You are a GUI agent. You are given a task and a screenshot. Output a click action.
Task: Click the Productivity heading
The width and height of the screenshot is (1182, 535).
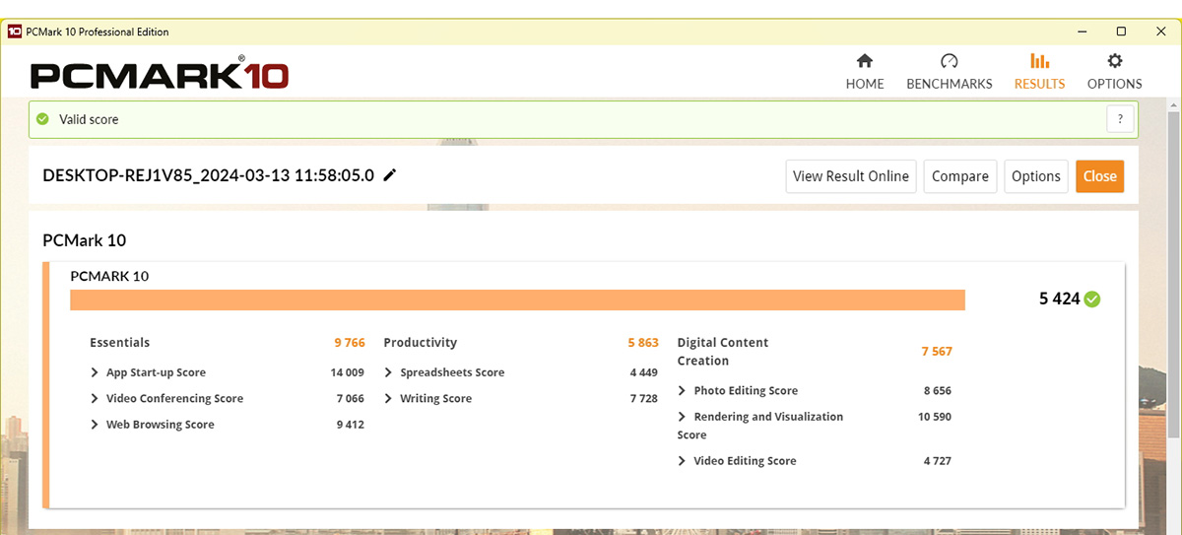point(421,343)
